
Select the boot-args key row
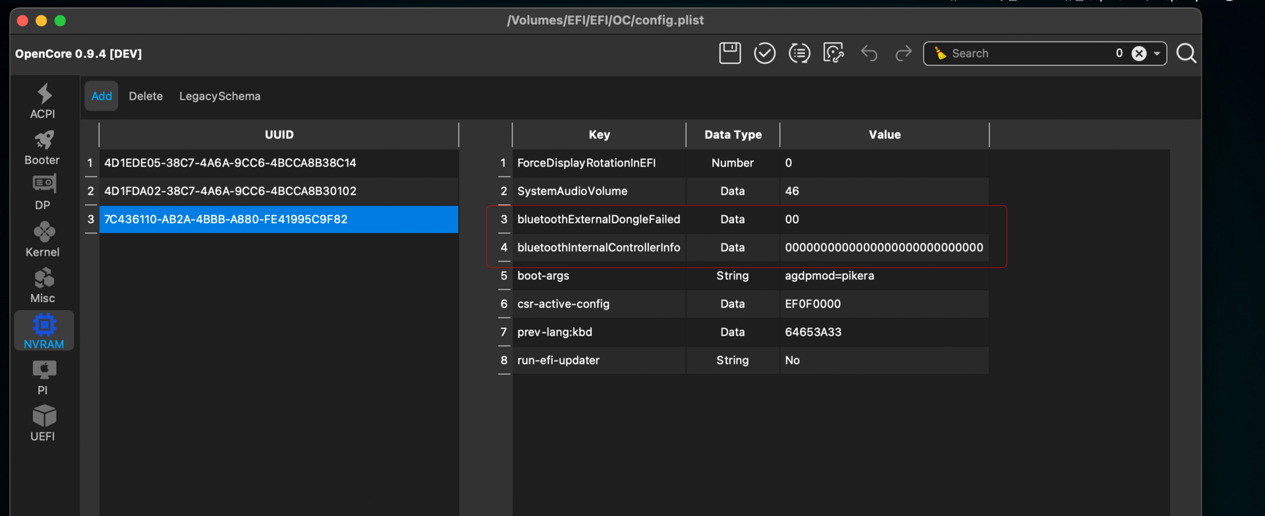(598, 276)
